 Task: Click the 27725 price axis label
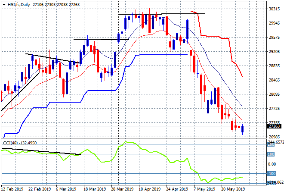[x=274, y=108]
